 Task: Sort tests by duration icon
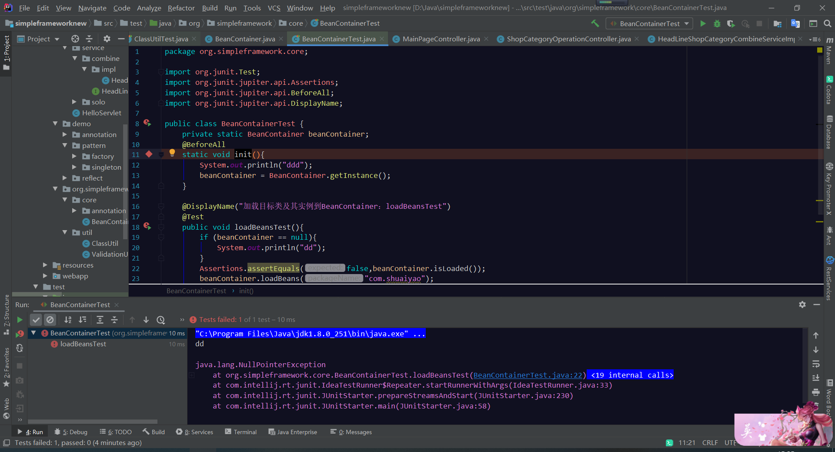click(x=82, y=320)
